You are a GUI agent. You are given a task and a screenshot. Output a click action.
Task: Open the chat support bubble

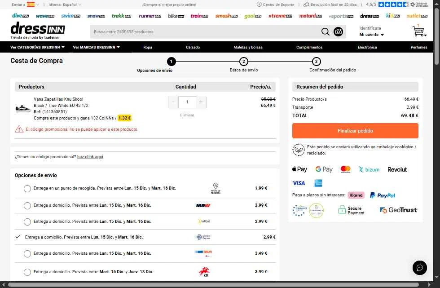(419, 267)
